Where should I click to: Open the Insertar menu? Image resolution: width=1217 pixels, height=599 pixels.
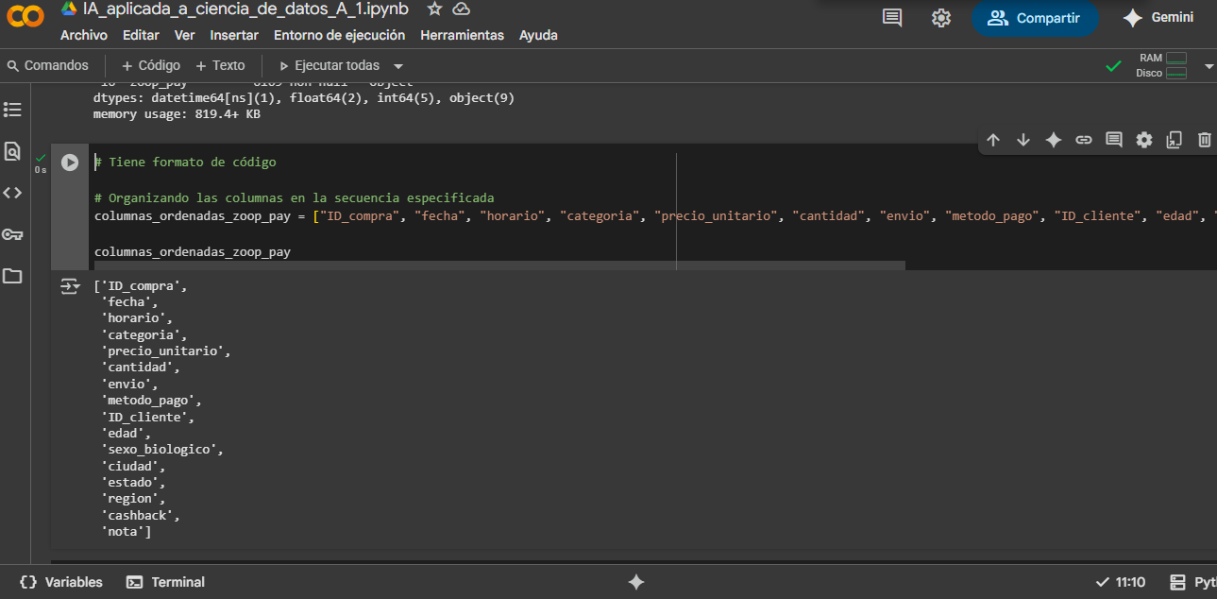(234, 35)
